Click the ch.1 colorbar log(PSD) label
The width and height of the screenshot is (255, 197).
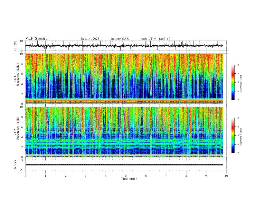click(241, 84)
